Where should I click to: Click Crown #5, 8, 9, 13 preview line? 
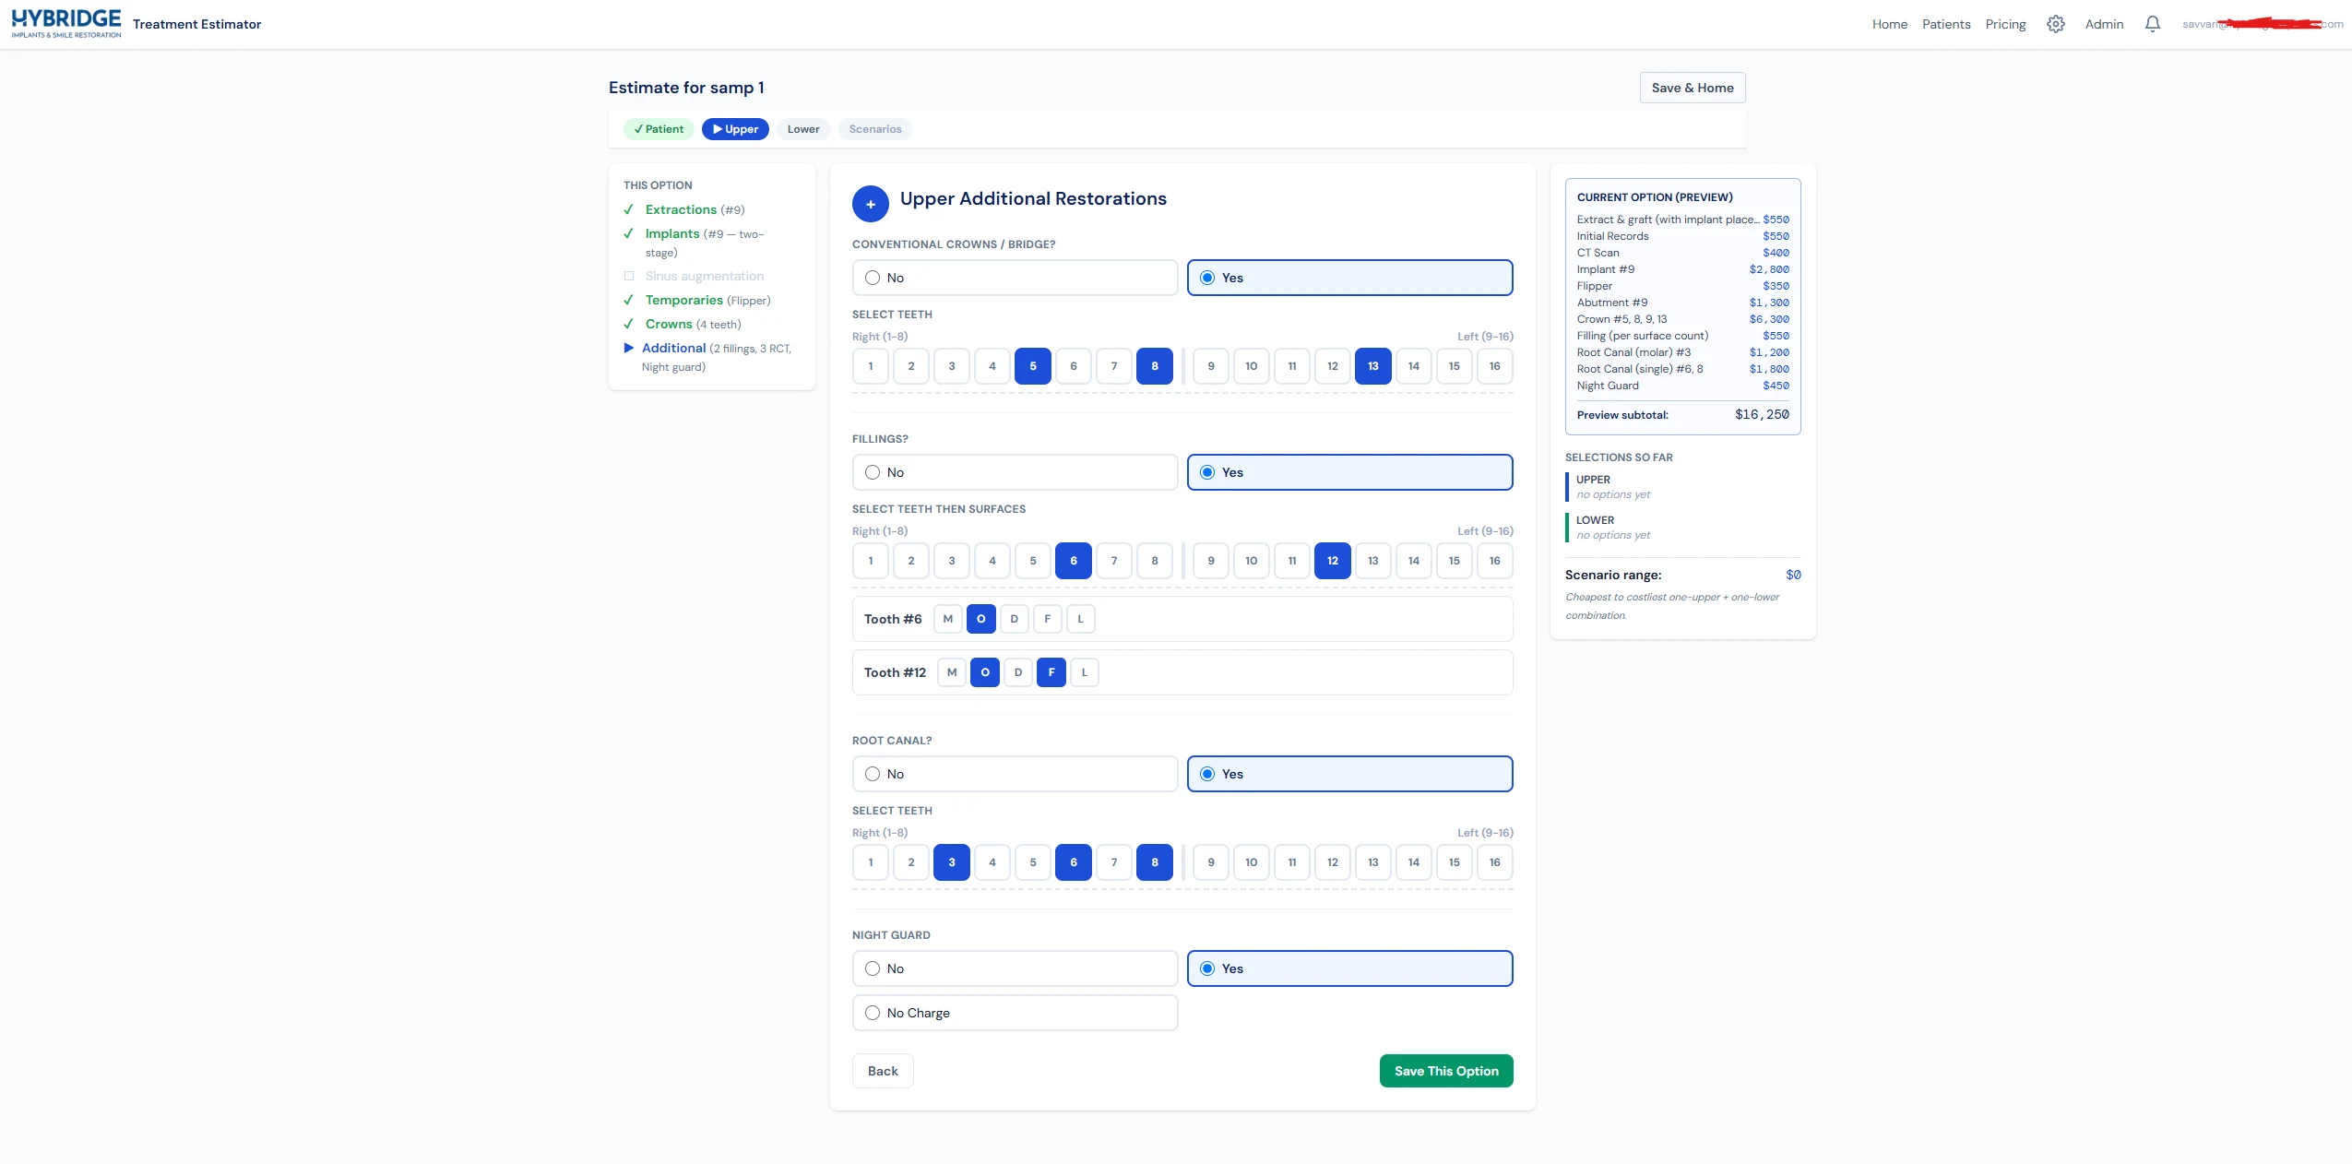click(x=1682, y=319)
